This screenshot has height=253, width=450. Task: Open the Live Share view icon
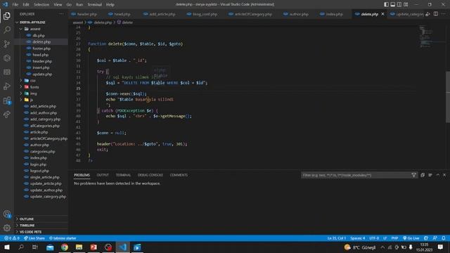(x=7, y=115)
